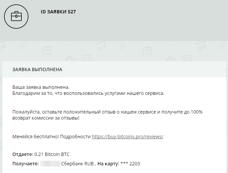Click the right calculator watermark icon
The height and width of the screenshot is (173, 228).
click(187, 58)
